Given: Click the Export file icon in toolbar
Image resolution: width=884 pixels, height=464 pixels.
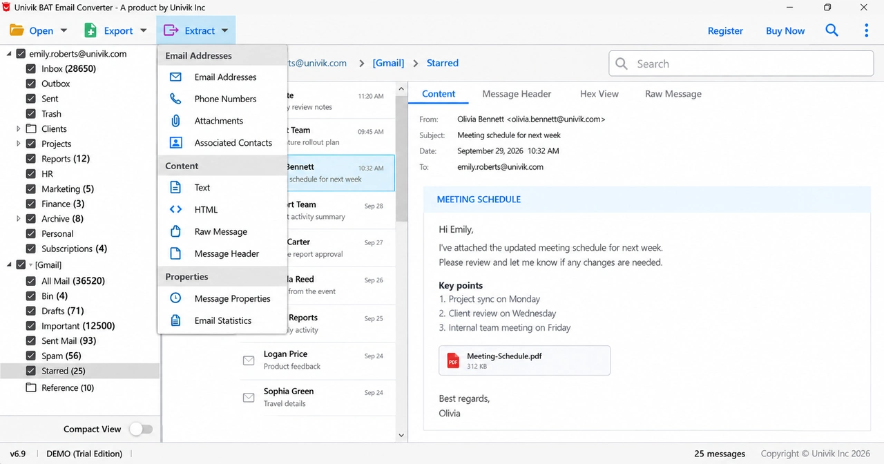Looking at the screenshot, I should [90, 30].
